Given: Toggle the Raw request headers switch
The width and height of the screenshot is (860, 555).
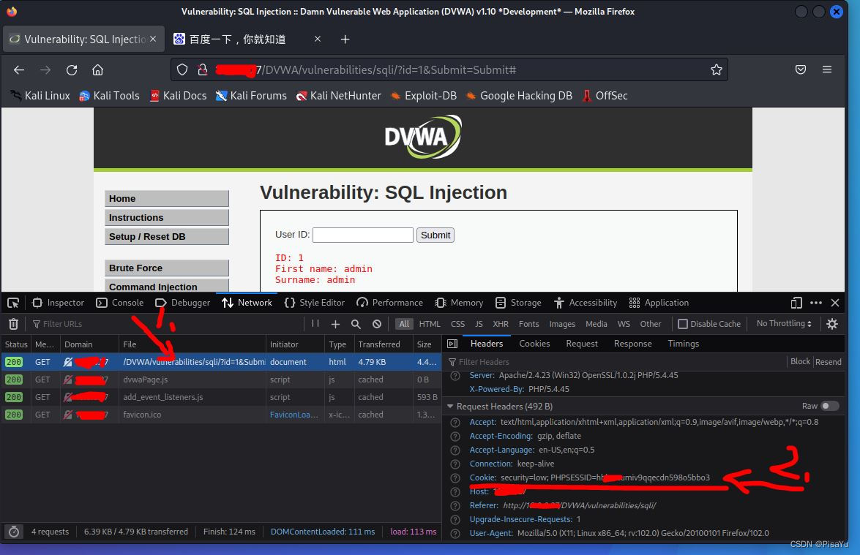Looking at the screenshot, I should (x=829, y=406).
